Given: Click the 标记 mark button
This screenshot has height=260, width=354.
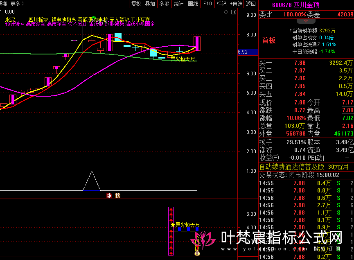Looking at the screenshot, I should [x=221, y=4].
